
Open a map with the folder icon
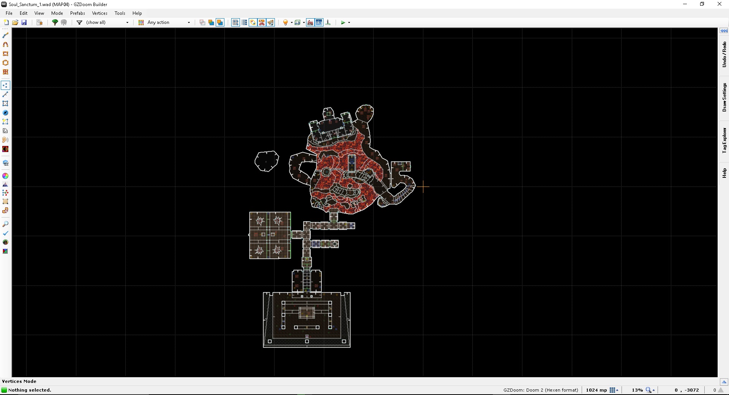15,22
